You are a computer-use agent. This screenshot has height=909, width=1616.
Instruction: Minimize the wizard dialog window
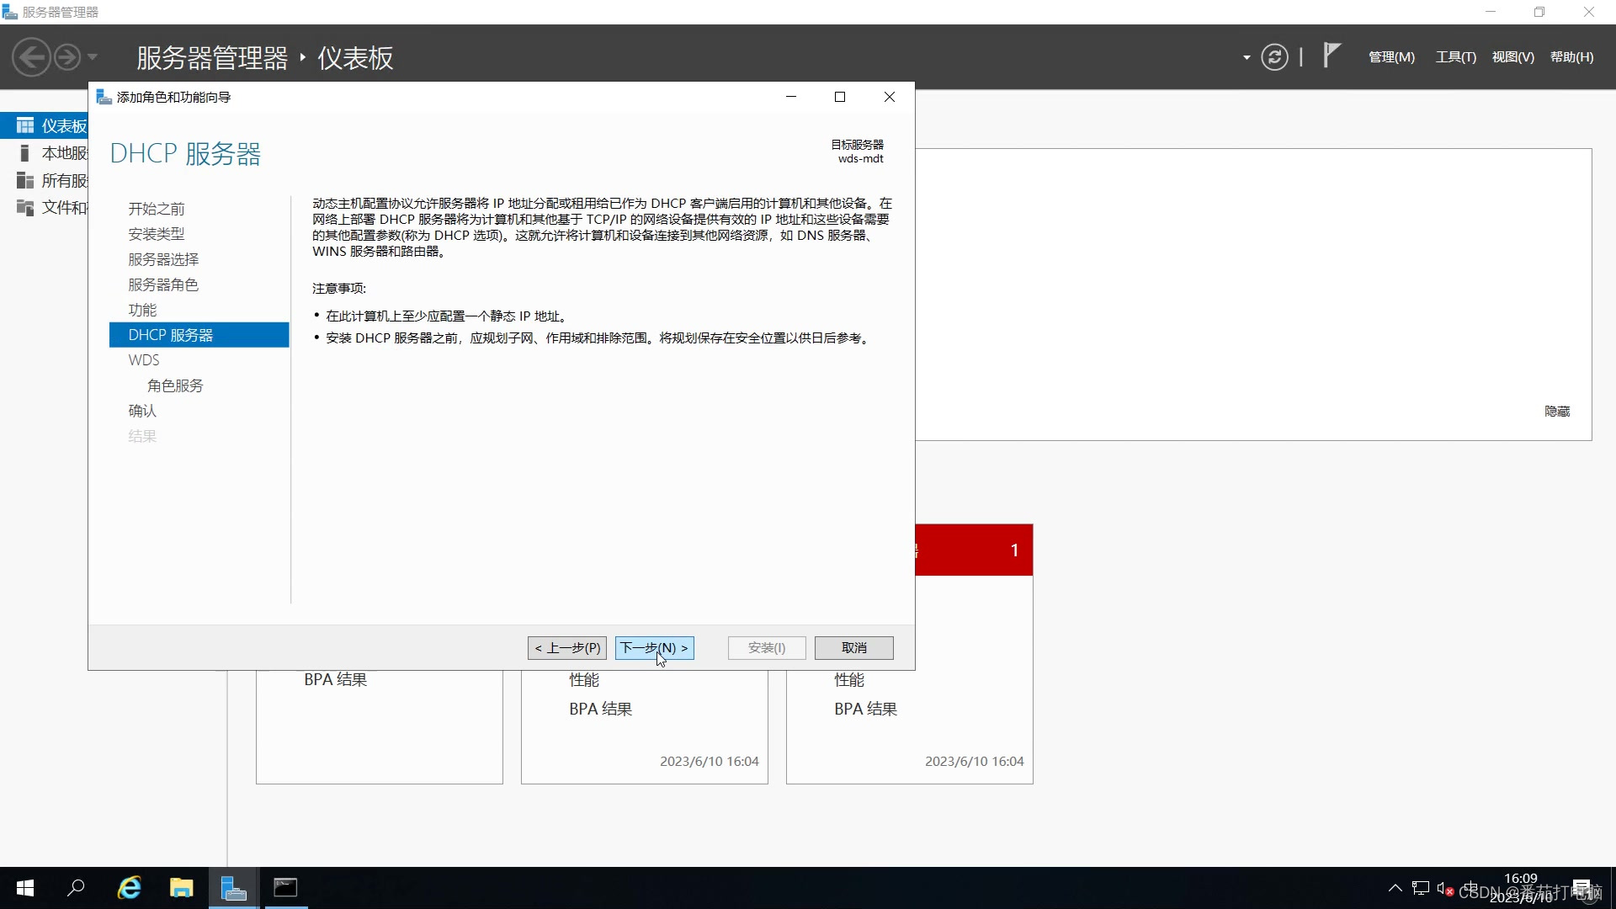791,97
